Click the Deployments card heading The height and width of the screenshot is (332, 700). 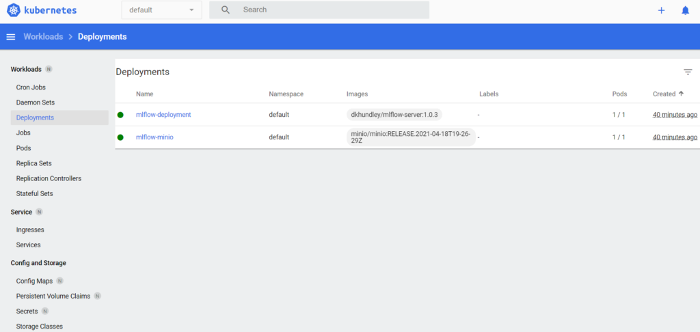[x=142, y=72]
